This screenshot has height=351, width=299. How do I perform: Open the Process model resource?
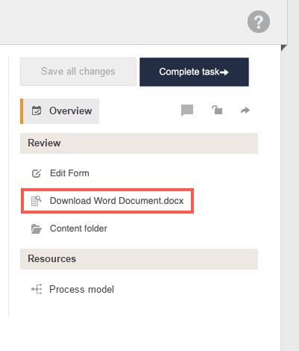[x=81, y=289]
